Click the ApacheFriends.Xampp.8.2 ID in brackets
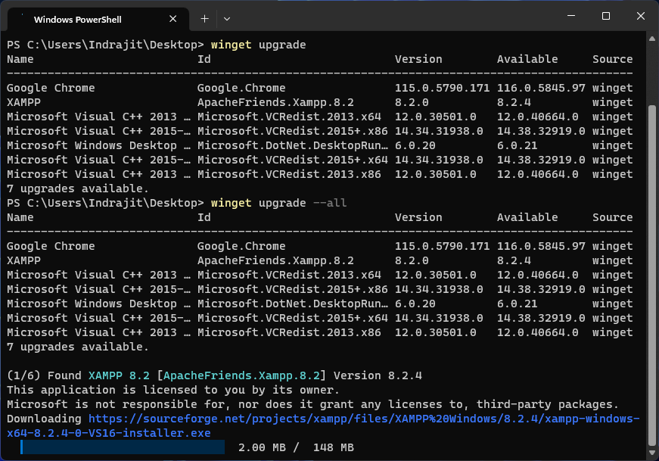 pos(244,375)
